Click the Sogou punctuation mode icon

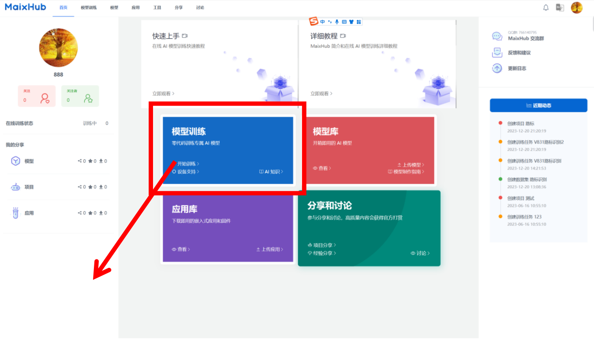pyautogui.click(x=330, y=22)
